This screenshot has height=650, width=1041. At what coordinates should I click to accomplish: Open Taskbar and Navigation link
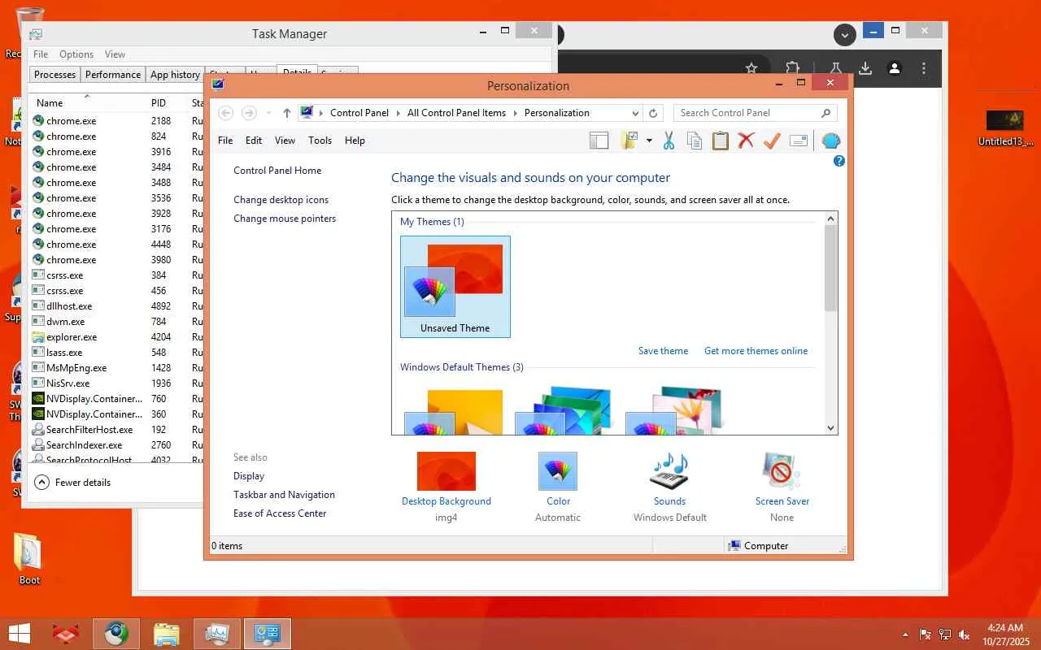(x=284, y=495)
